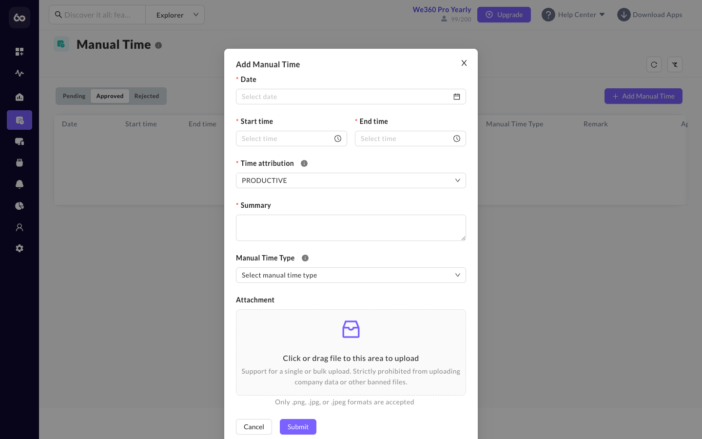Click the Submit button

(298, 427)
